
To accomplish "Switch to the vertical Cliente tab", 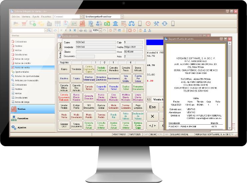I will pos(60,46).
